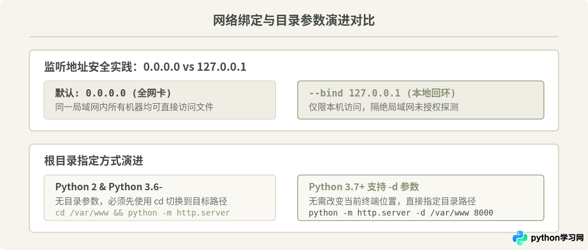Viewport: 588px width, 250px height.
Task: Click text 仅限本机访问，隔绝局域网未授权探测
Action: [x=384, y=107]
